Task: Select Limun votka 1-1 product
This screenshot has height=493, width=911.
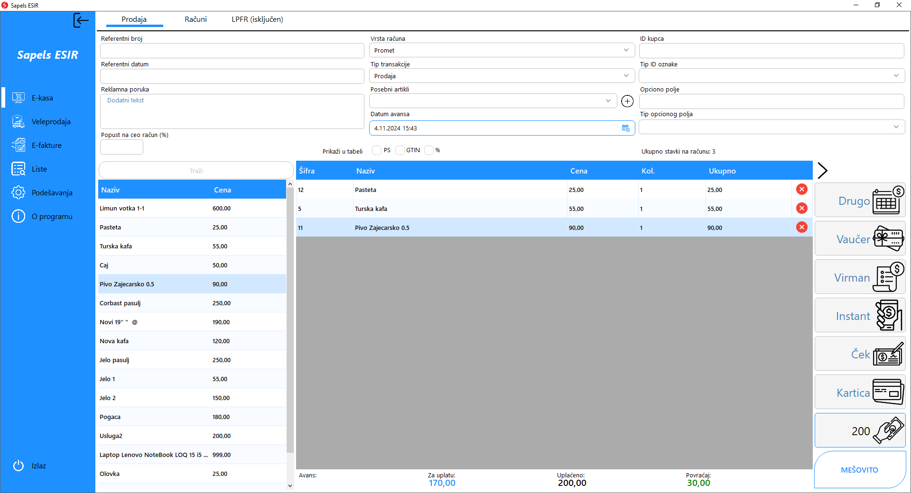Action: point(192,208)
